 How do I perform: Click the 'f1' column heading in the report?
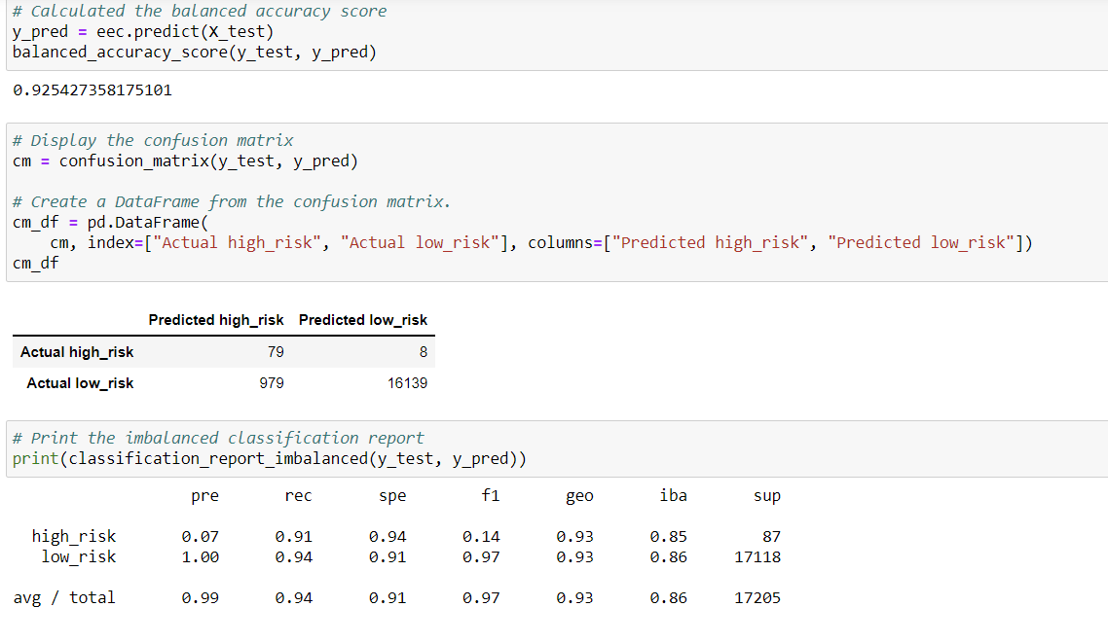491,495
